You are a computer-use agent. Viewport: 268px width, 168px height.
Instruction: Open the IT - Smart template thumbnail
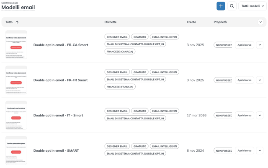point(16,115)
